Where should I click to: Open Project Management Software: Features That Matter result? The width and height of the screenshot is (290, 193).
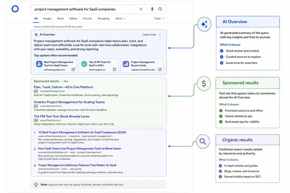point(77,165)
